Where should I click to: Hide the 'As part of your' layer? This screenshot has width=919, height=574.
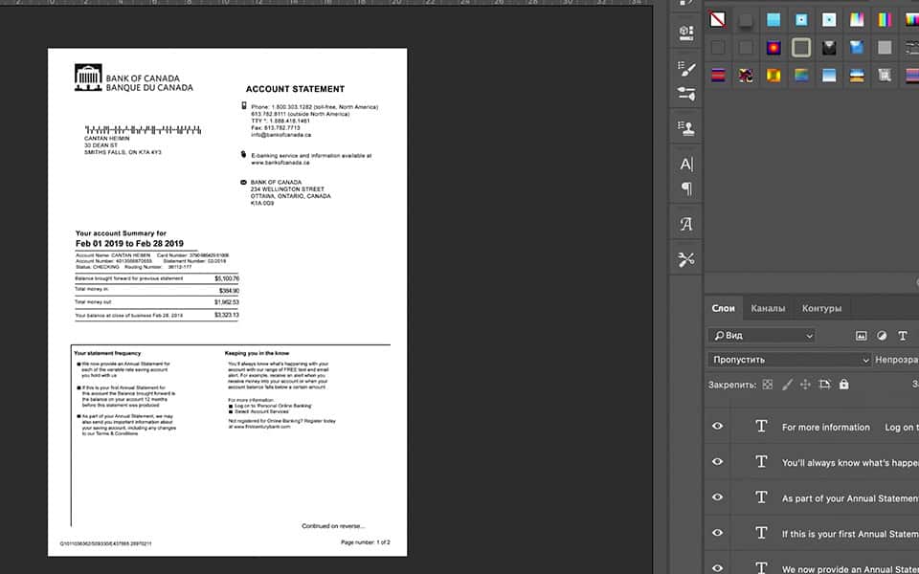coord(717,497)
